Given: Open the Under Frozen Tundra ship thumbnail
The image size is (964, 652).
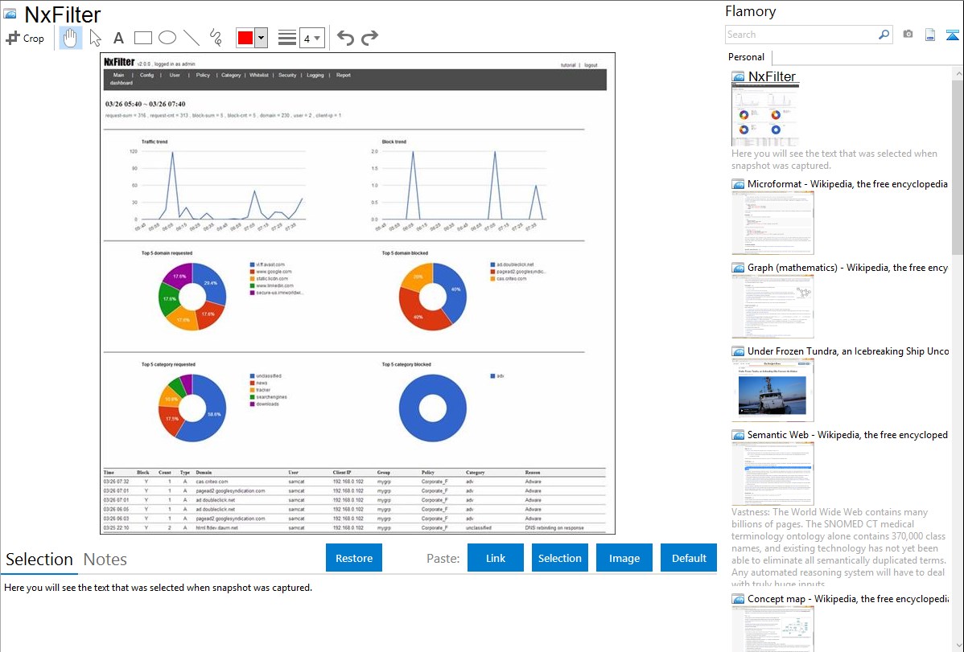Looking at the screenshot, I should (772, 390).
